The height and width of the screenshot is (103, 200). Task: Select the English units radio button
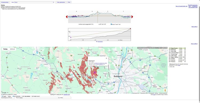[2, 96]
